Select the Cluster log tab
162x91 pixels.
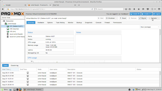coord(15,65)
